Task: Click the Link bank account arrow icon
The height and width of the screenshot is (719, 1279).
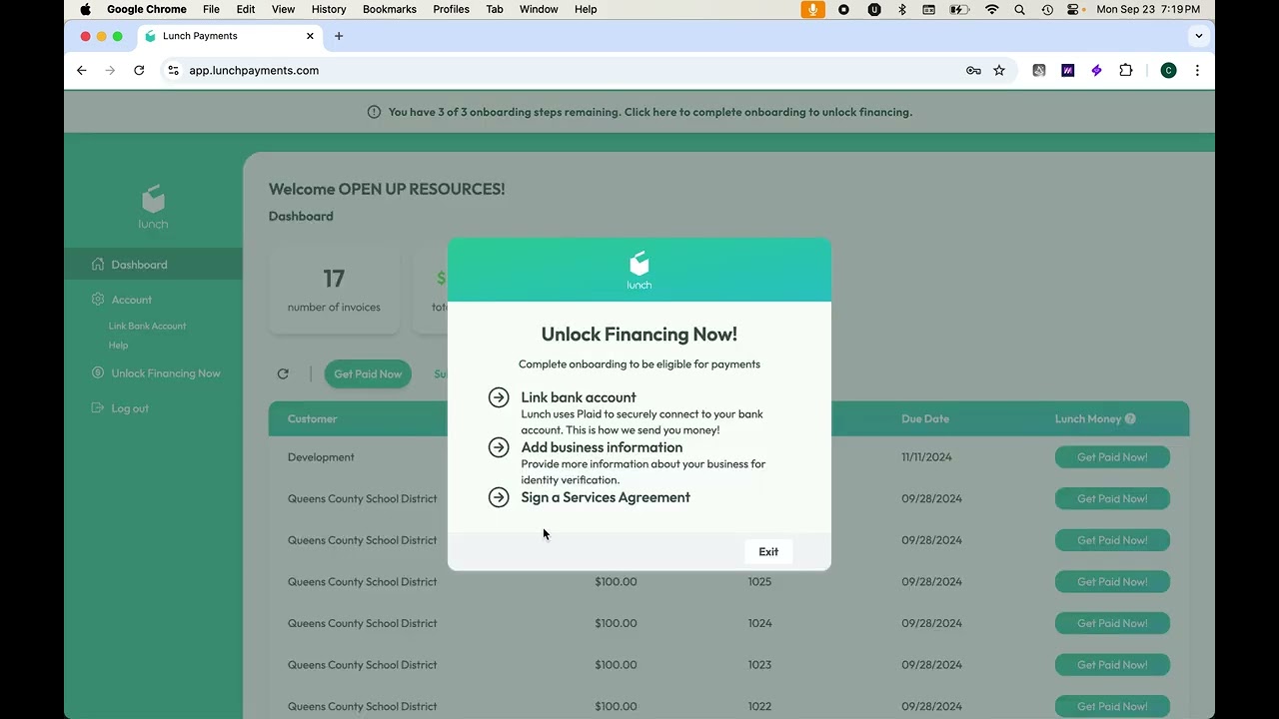Action: [499, 397]
